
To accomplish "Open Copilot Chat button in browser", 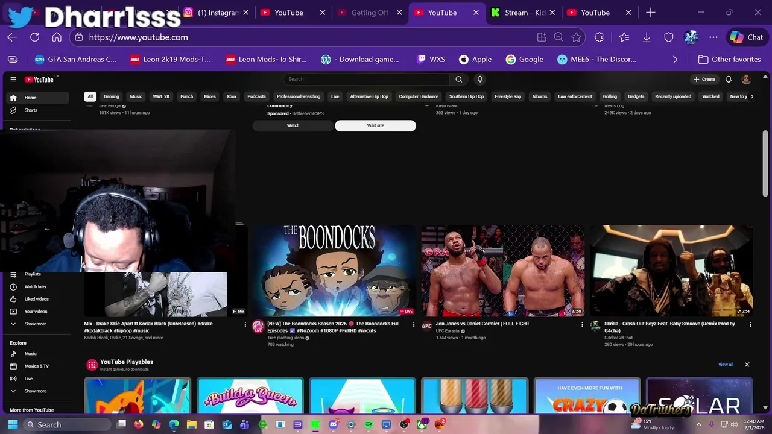I will (x=746, y=37).
